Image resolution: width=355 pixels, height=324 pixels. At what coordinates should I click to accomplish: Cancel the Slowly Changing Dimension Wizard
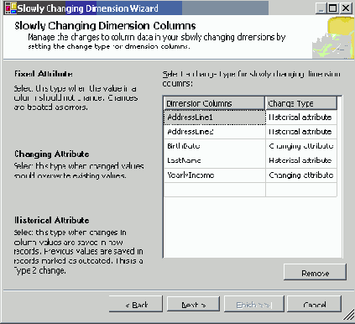pyautogui.click(x=314, y=304)
